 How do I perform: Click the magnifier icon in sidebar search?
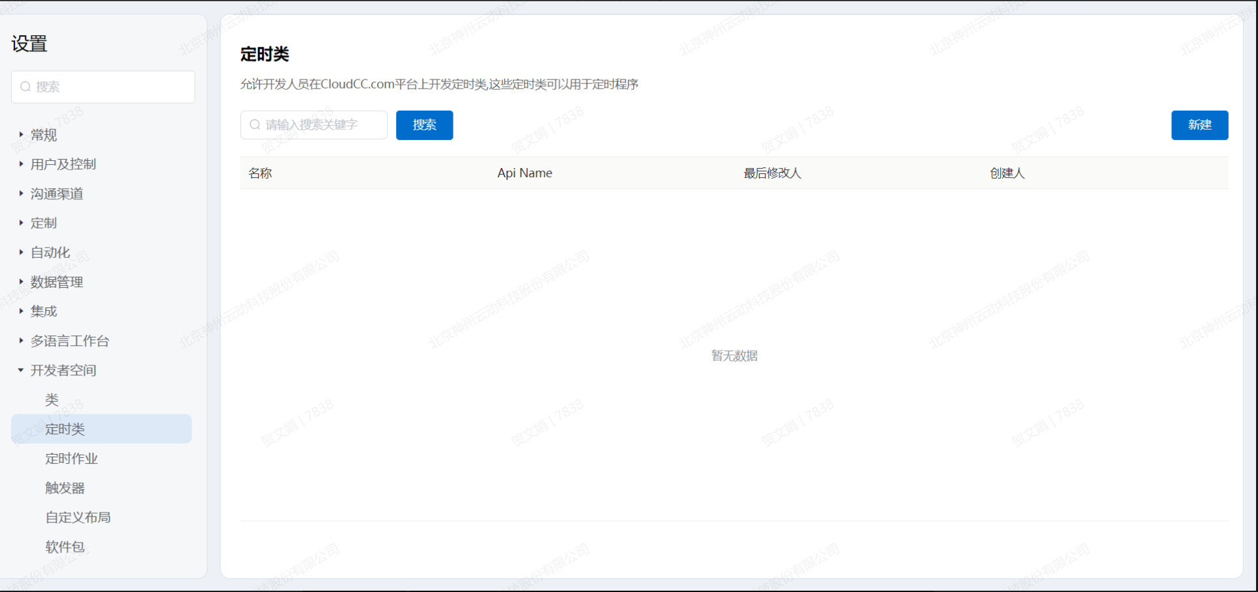pyautogui.click(x=25, y=87)
